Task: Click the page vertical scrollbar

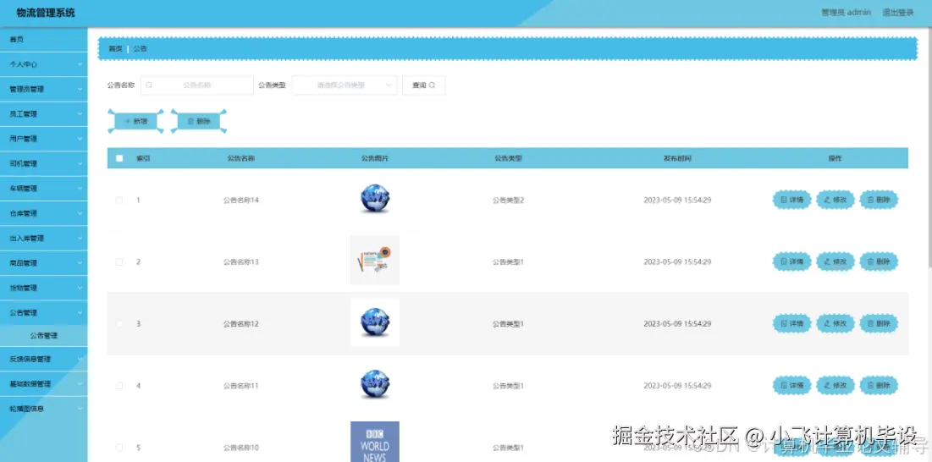Action: pos(929,148)
